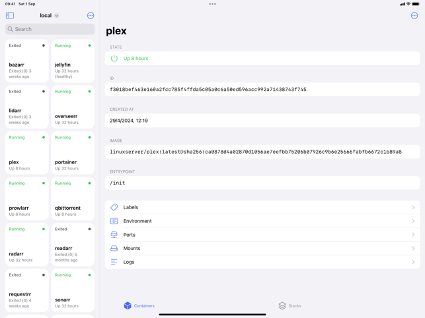Click the Mounts drive icon
425x318 pixels.
point(114,249)
